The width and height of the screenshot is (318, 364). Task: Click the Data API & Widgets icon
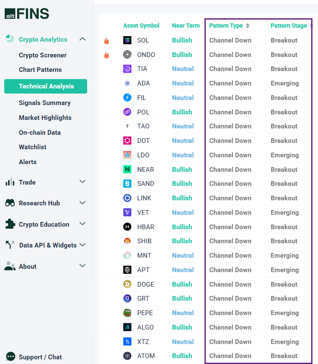[x=10, y=245]
